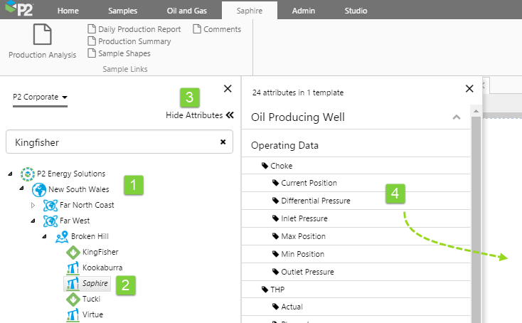Select the KingFisher diamond icon

[73, 252]
